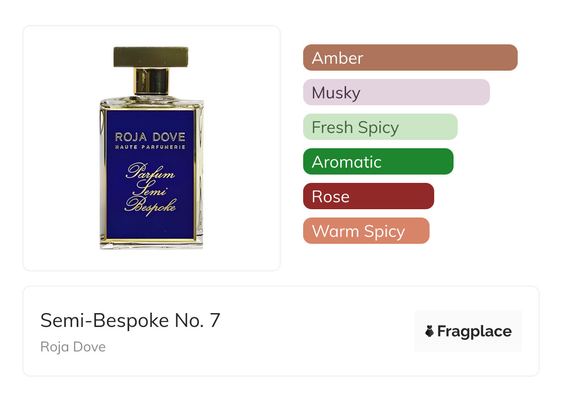The image size is (562, 399).
Task: Choose the Aromatic accord bar
Action: pyautogui.click(x=378, y=162)
